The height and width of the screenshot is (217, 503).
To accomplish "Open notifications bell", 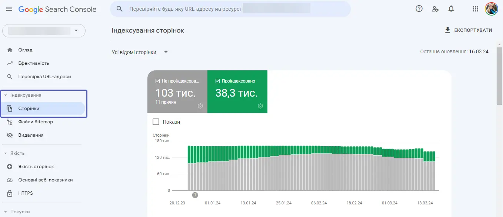I will click(x=451, y=9).
